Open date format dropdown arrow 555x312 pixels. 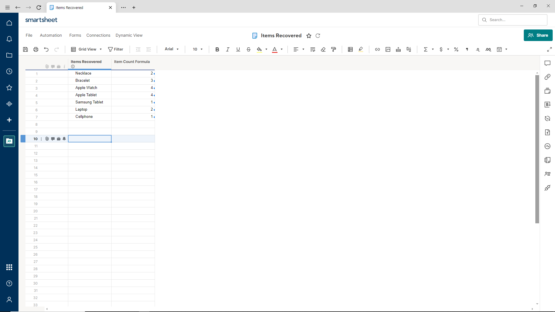(506, 49)
